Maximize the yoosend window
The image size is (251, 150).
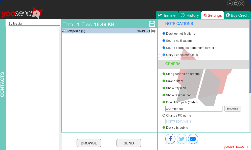pyautogui.click(x=236, y=3)
